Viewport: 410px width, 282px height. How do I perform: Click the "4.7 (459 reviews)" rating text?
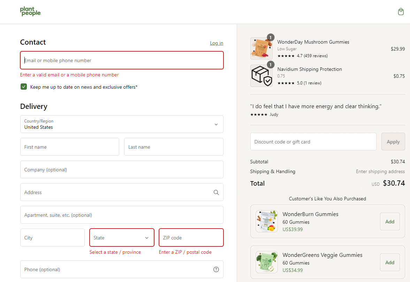312,56
